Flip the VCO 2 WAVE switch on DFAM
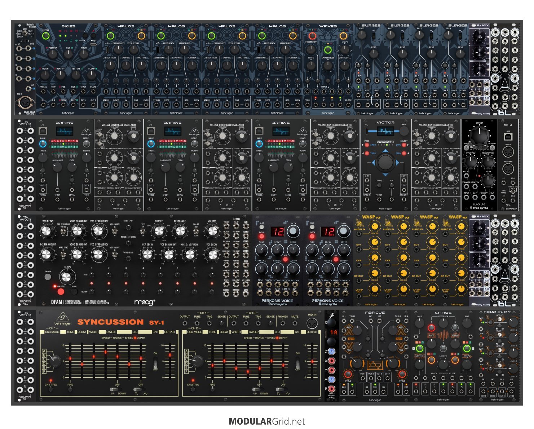Viewport: 534px width, 429px height. [x=115, y=254]
